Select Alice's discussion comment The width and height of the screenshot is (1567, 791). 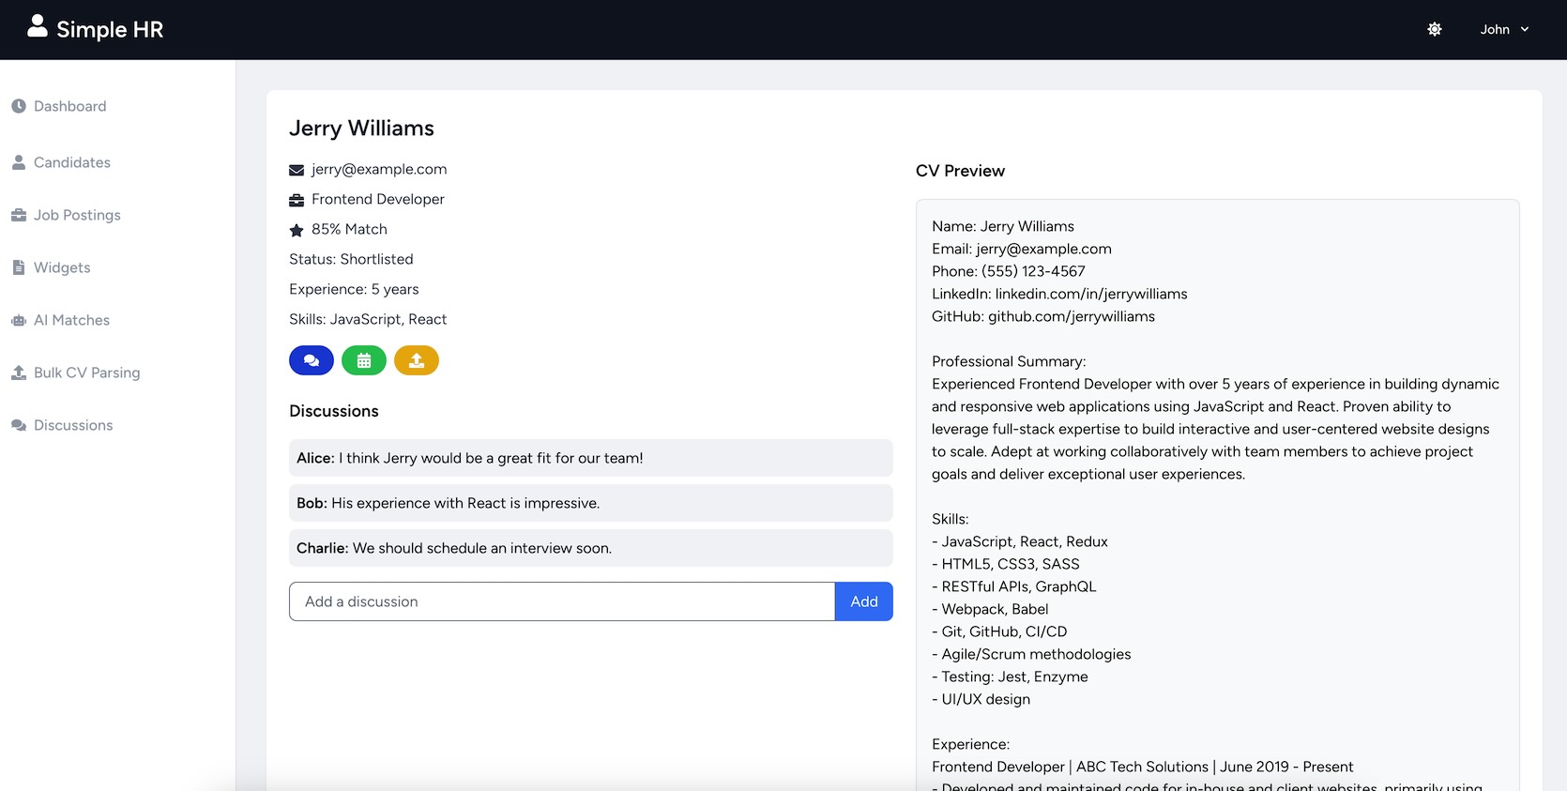point(590,458)
